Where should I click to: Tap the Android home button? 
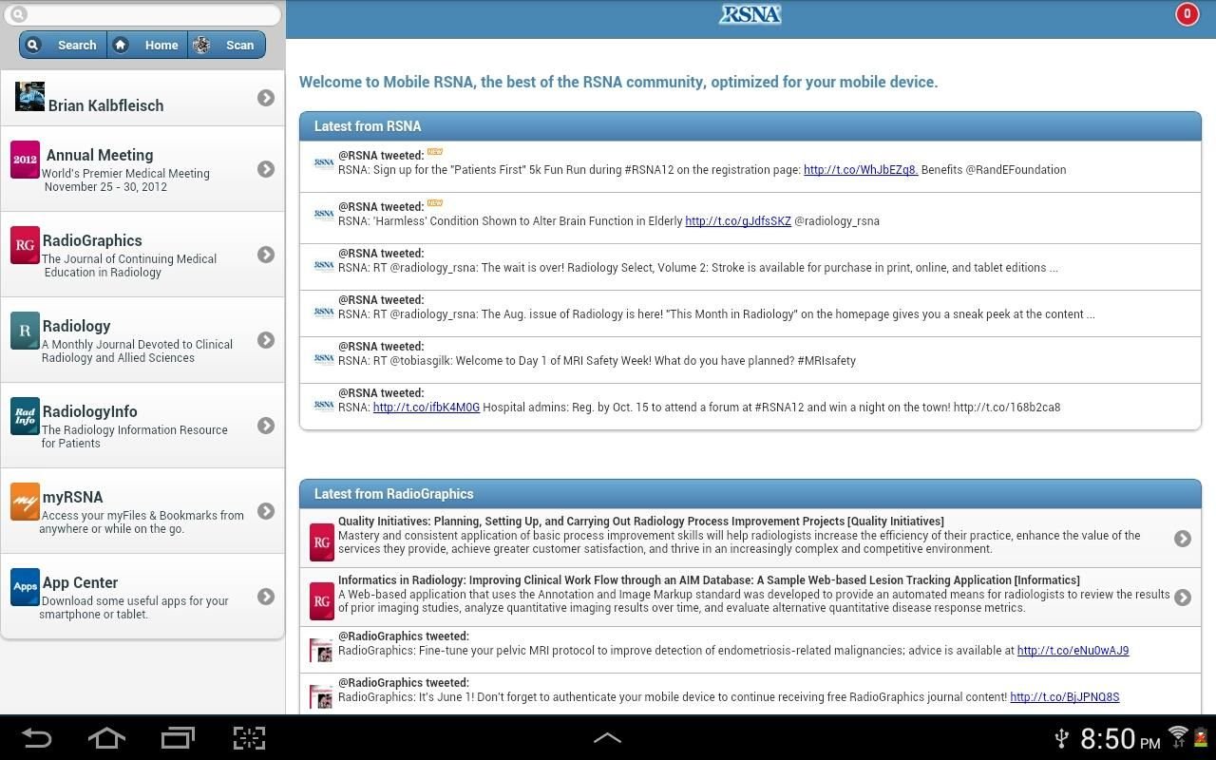pos(106,738)
